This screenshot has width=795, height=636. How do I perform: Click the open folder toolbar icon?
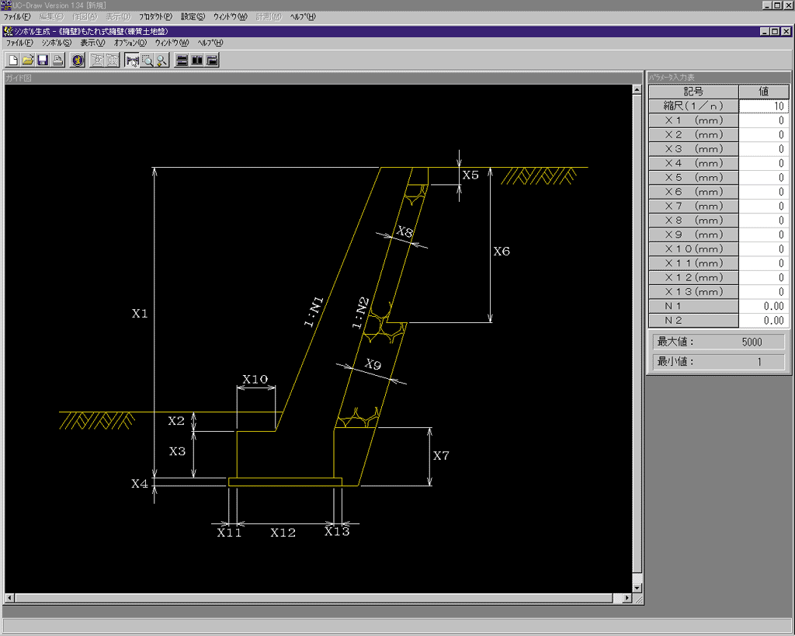click(27, 61)
